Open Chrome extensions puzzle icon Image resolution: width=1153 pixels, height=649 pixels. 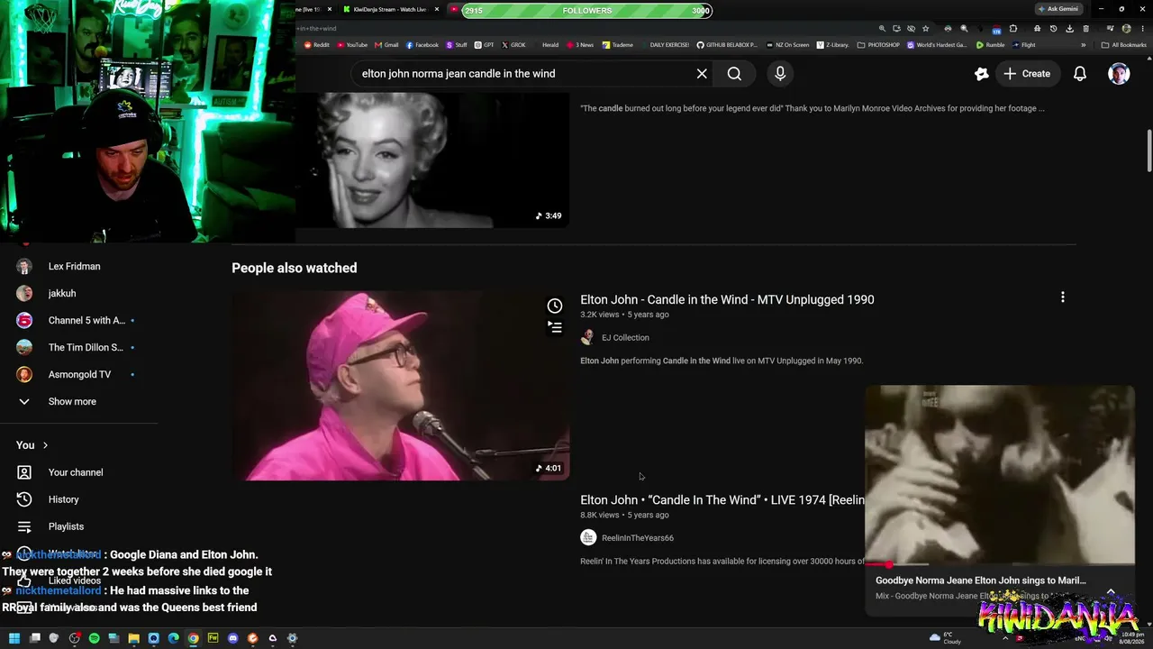pyautogui.click(x=1012, y=29)
